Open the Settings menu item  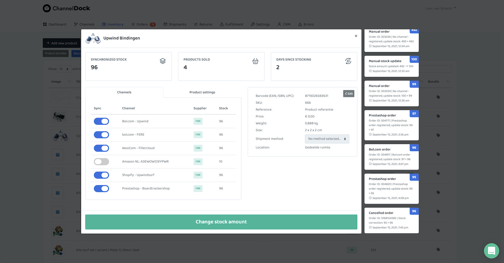click(260, 24)
